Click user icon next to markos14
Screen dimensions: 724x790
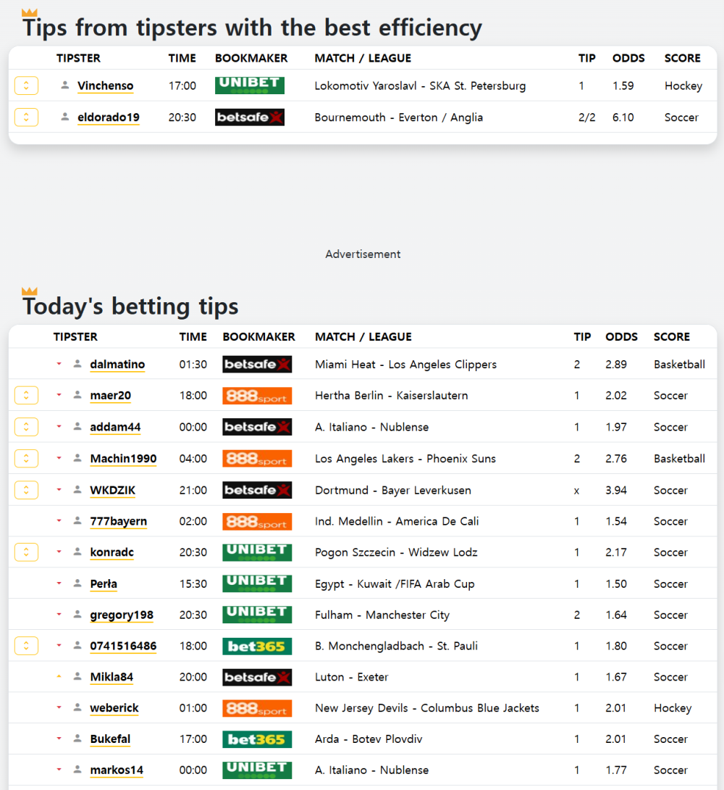coord(77,769)
